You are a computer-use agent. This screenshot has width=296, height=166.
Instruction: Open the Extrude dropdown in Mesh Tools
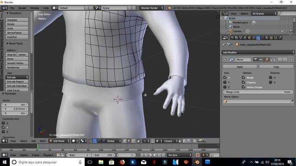click(17, 77)
